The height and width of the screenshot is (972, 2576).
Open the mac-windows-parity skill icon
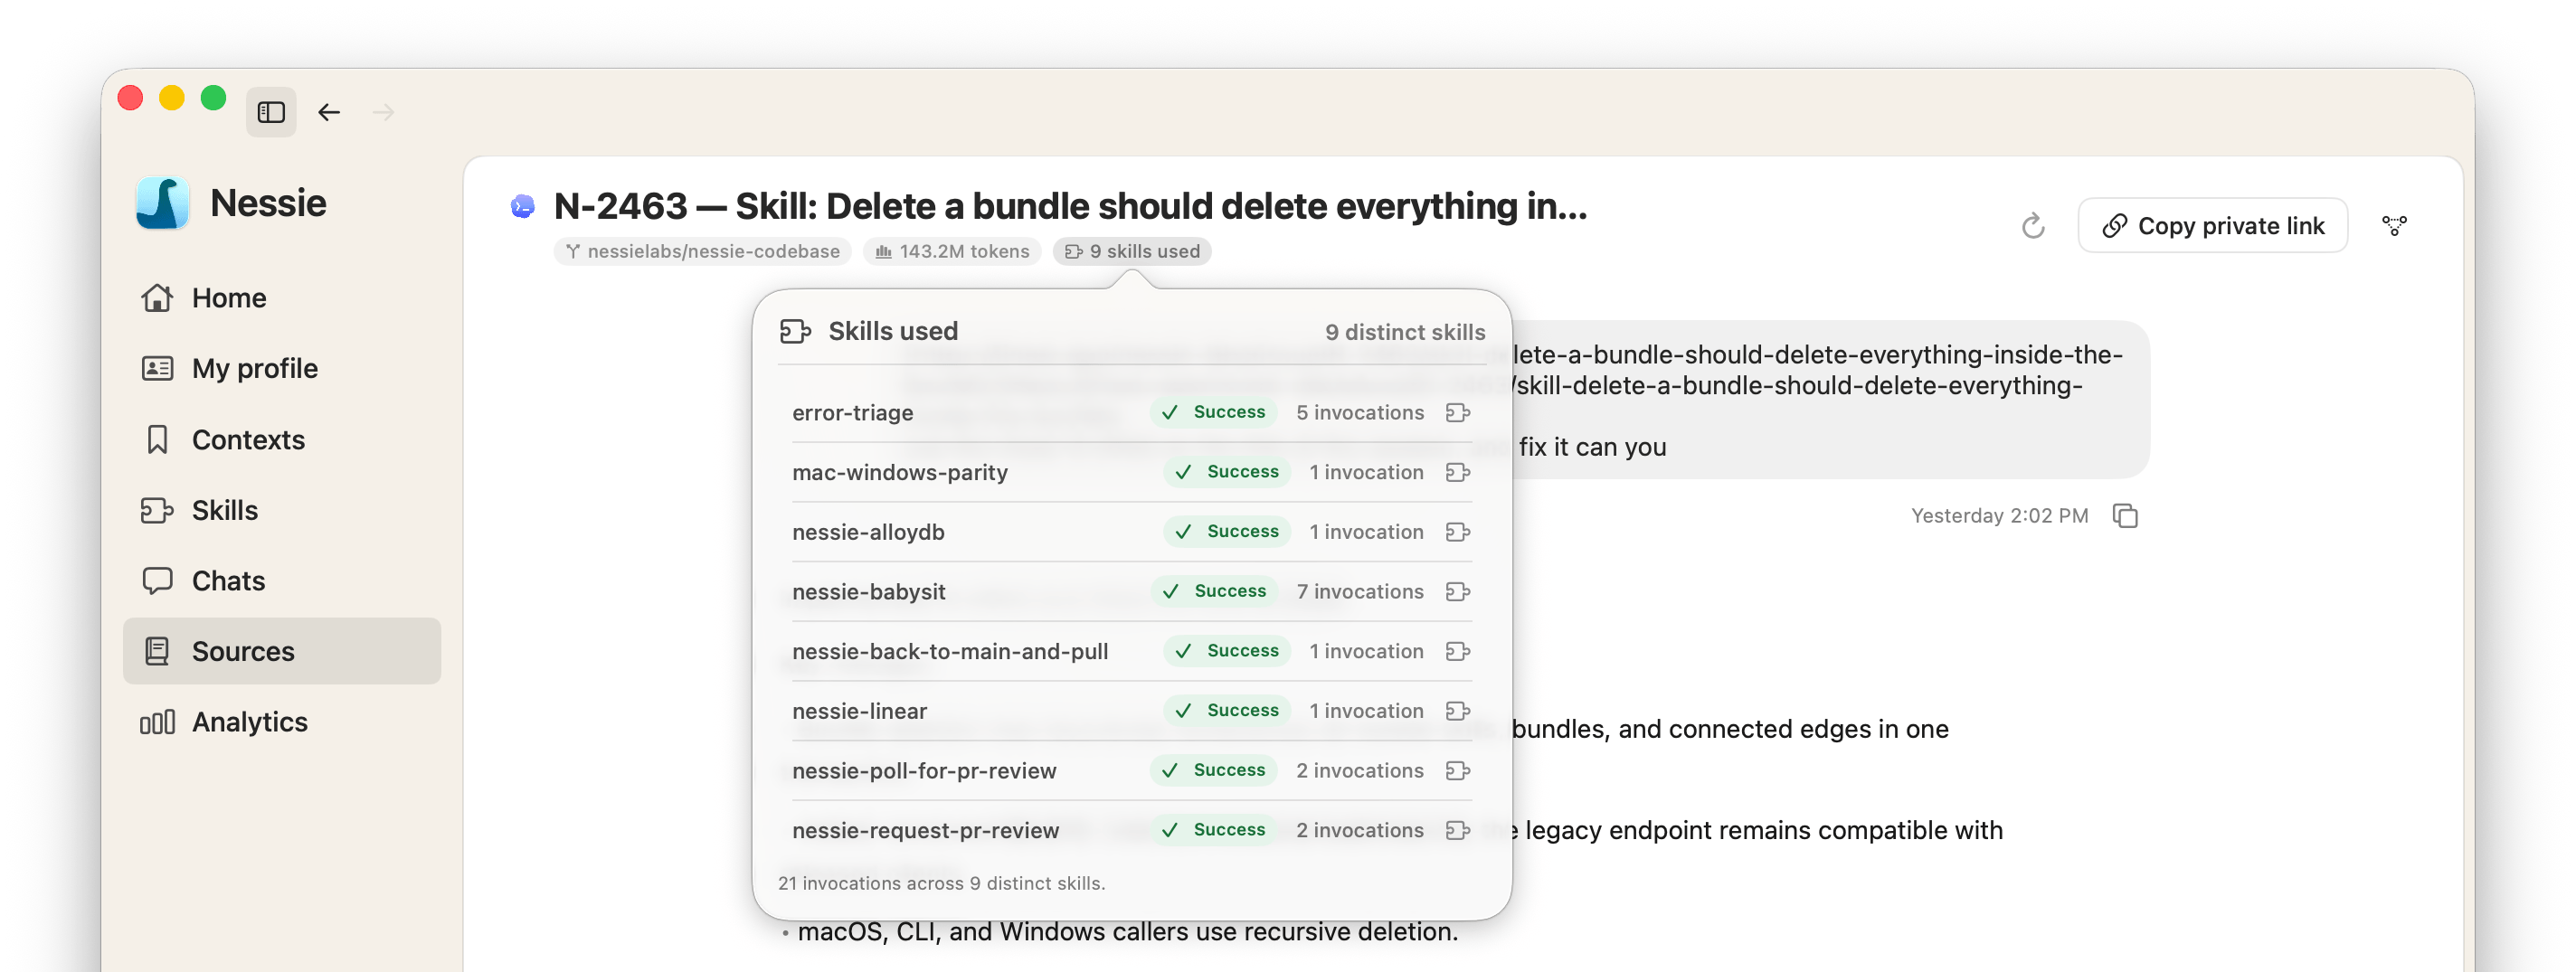[1458, 472]
